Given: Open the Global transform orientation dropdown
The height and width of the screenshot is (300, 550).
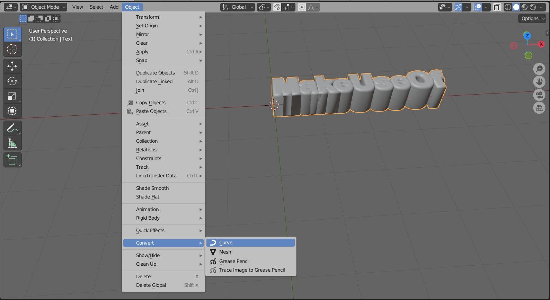Looking at the screenshot, I should [238, 7].
